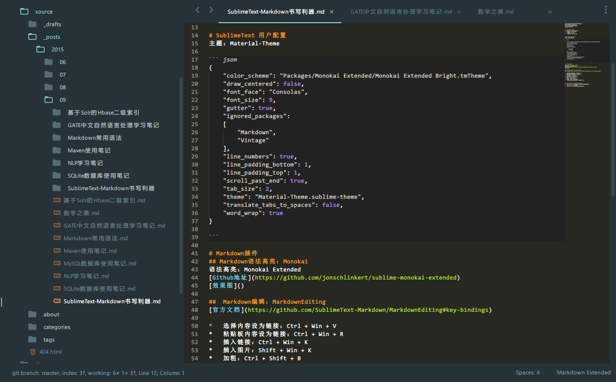Switch to 数学之美.md tab
Image resolution: width=616 pixels, height=382 pixels.
coord(496,11)
